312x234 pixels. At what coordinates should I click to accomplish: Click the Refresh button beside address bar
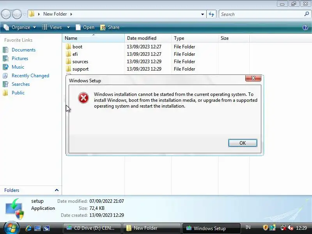click(211, 14)
